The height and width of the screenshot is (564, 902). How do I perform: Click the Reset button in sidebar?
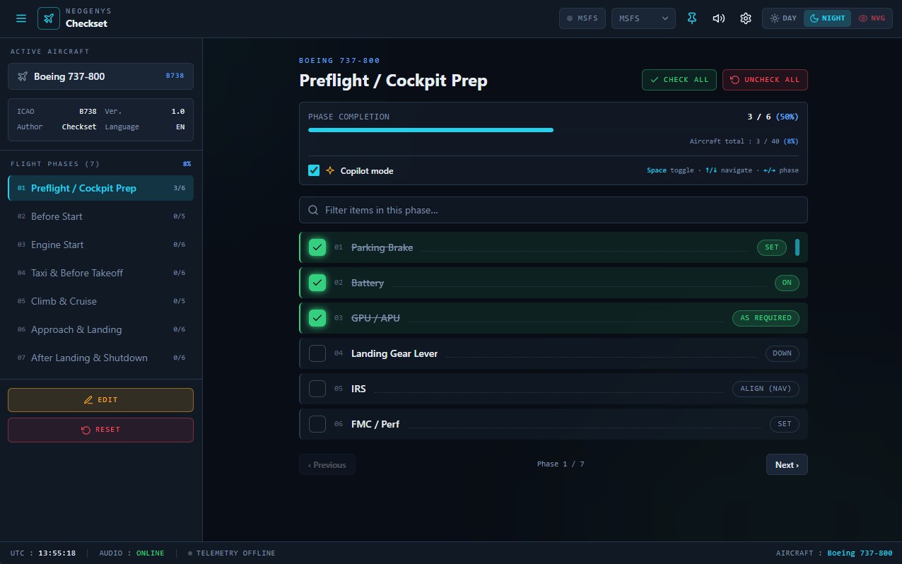point(100,430)
